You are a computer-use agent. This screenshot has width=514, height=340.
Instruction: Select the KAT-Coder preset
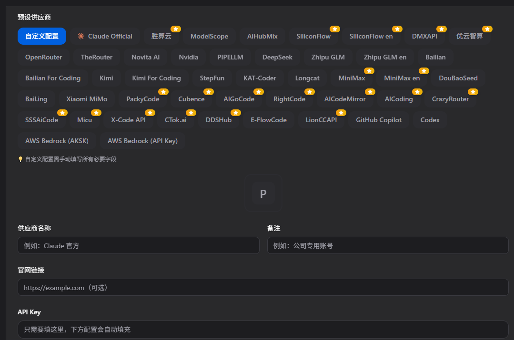(x=260, y=78)
